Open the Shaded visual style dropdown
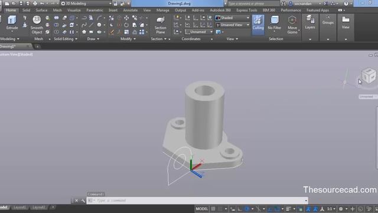 tap(232, 18)
